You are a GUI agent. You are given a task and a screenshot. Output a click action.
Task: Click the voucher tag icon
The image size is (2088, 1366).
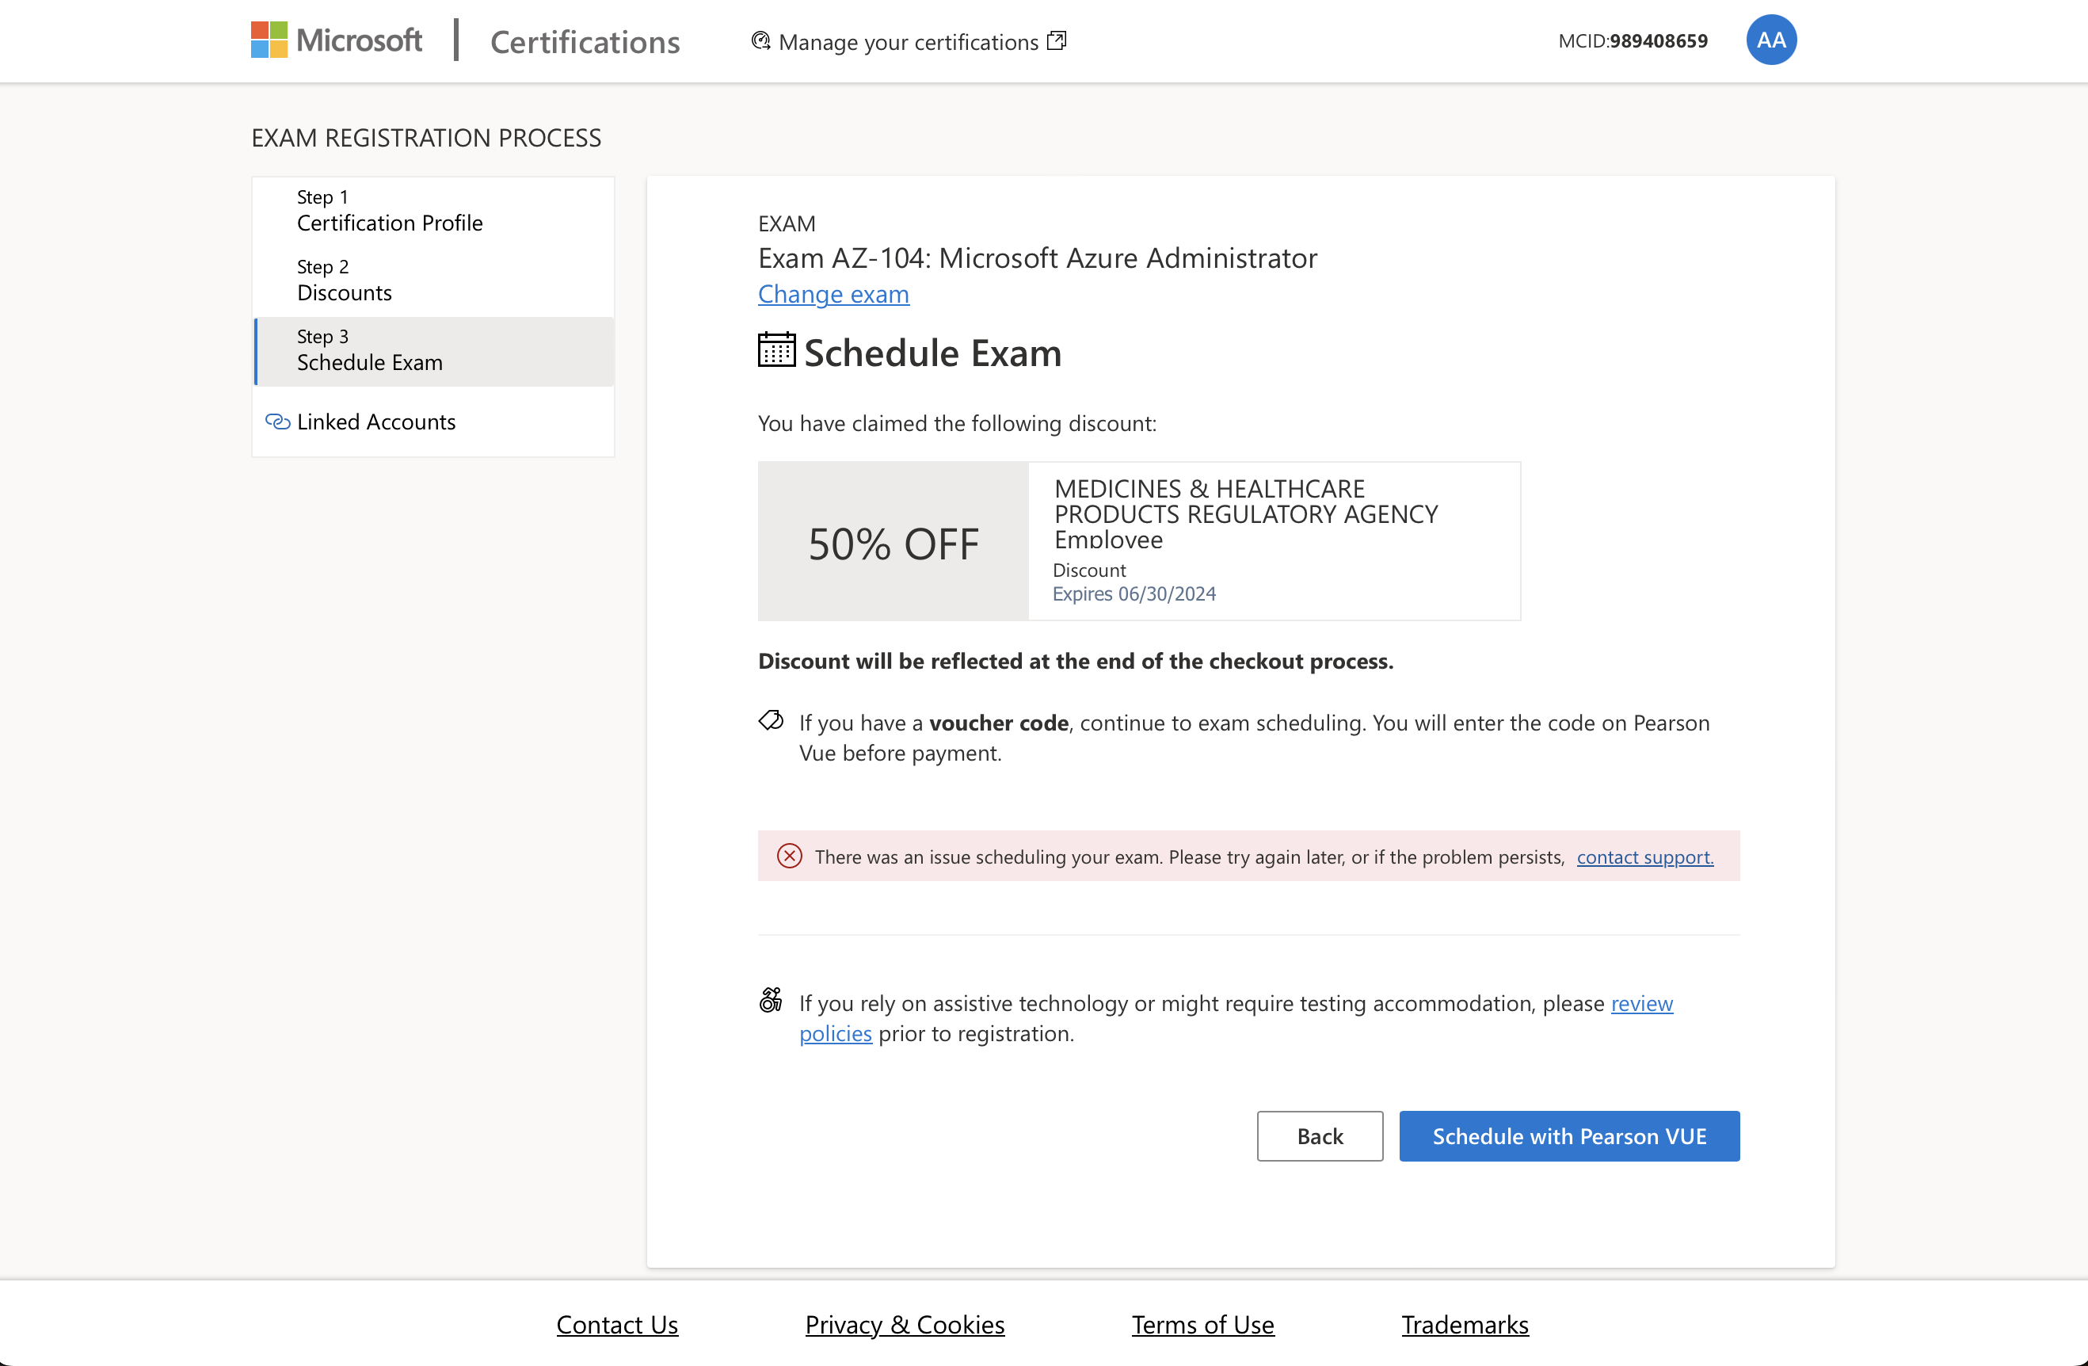(772, 721)
